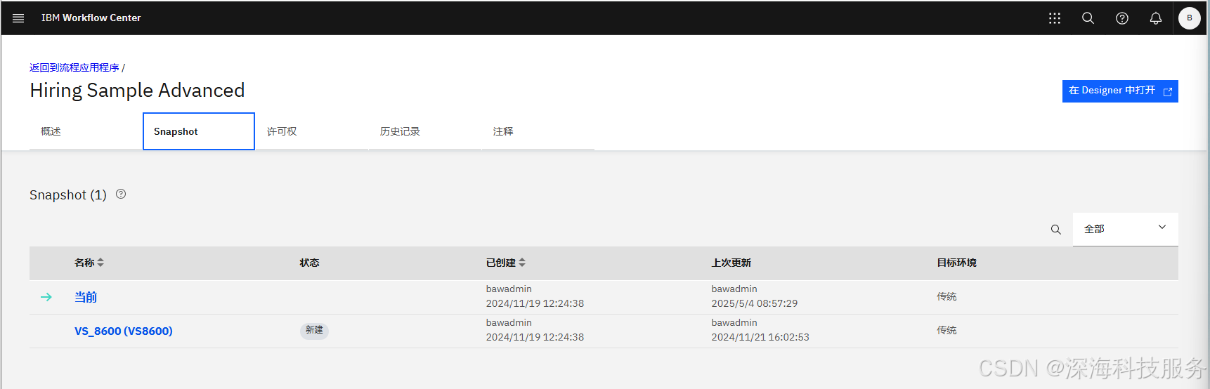Click the 新建 status tag
Viewport: 1210px width, 389px height.
[x=314, y=330]
